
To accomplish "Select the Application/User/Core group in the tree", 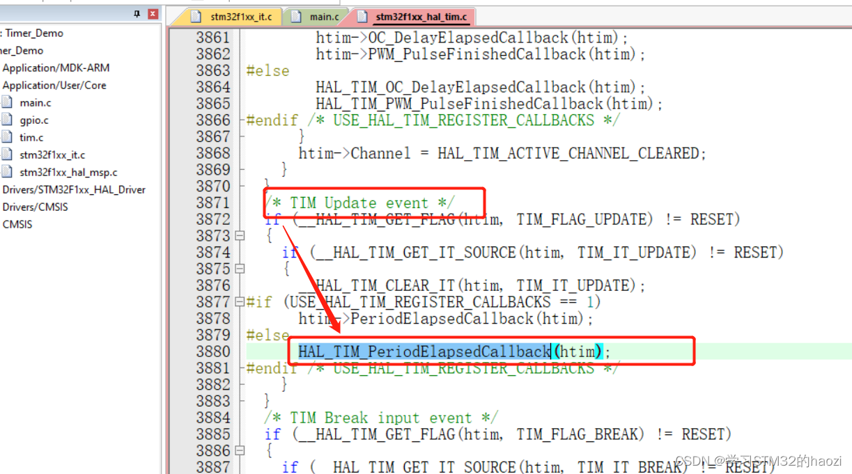I will [54, 85].
